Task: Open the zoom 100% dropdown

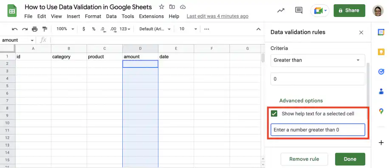Action: [65, 29]
